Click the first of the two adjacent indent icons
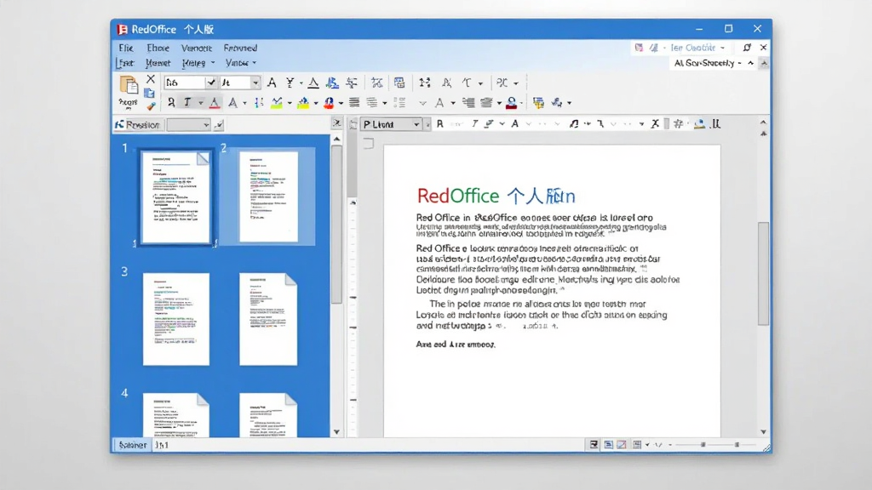 coord(469,103)
